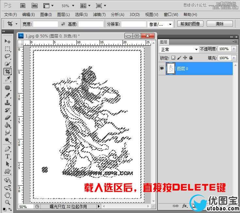
Task: Select the Lasso tool
Action: [7, 56]
